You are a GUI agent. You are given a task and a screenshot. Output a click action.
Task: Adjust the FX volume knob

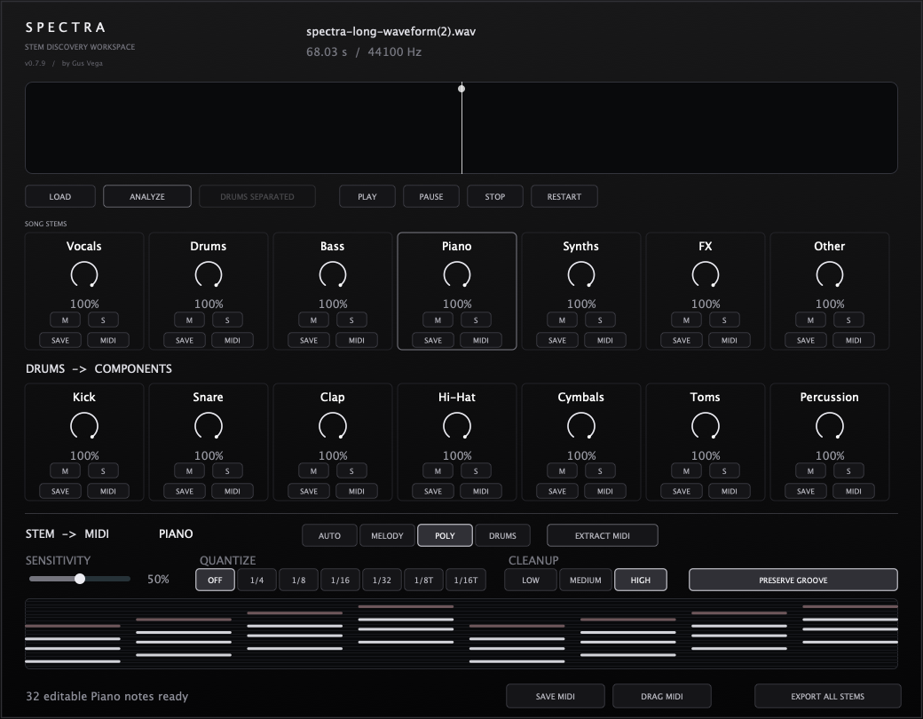click(x=706, y=274)
